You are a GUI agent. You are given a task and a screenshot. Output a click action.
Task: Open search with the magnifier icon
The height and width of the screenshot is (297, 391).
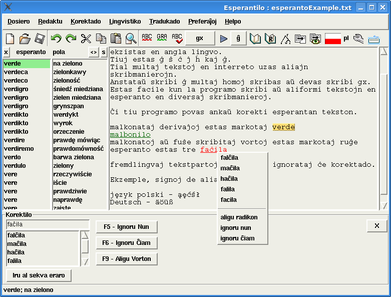coord(131,39)
